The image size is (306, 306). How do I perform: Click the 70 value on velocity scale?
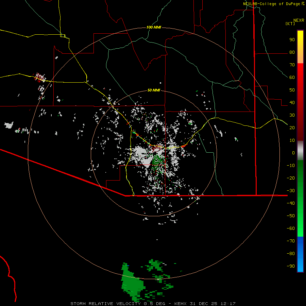pyautogui.click(x=292, y=65)
